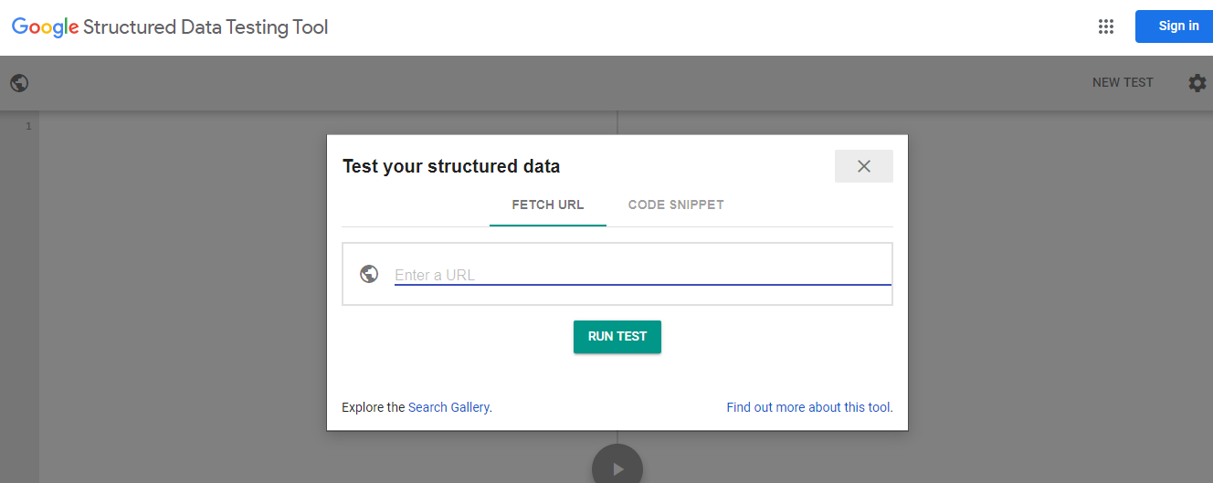1213x483 pixels.
Task: Click the Sign in button
Action: pyautogui.click(x=1178, y=26)
